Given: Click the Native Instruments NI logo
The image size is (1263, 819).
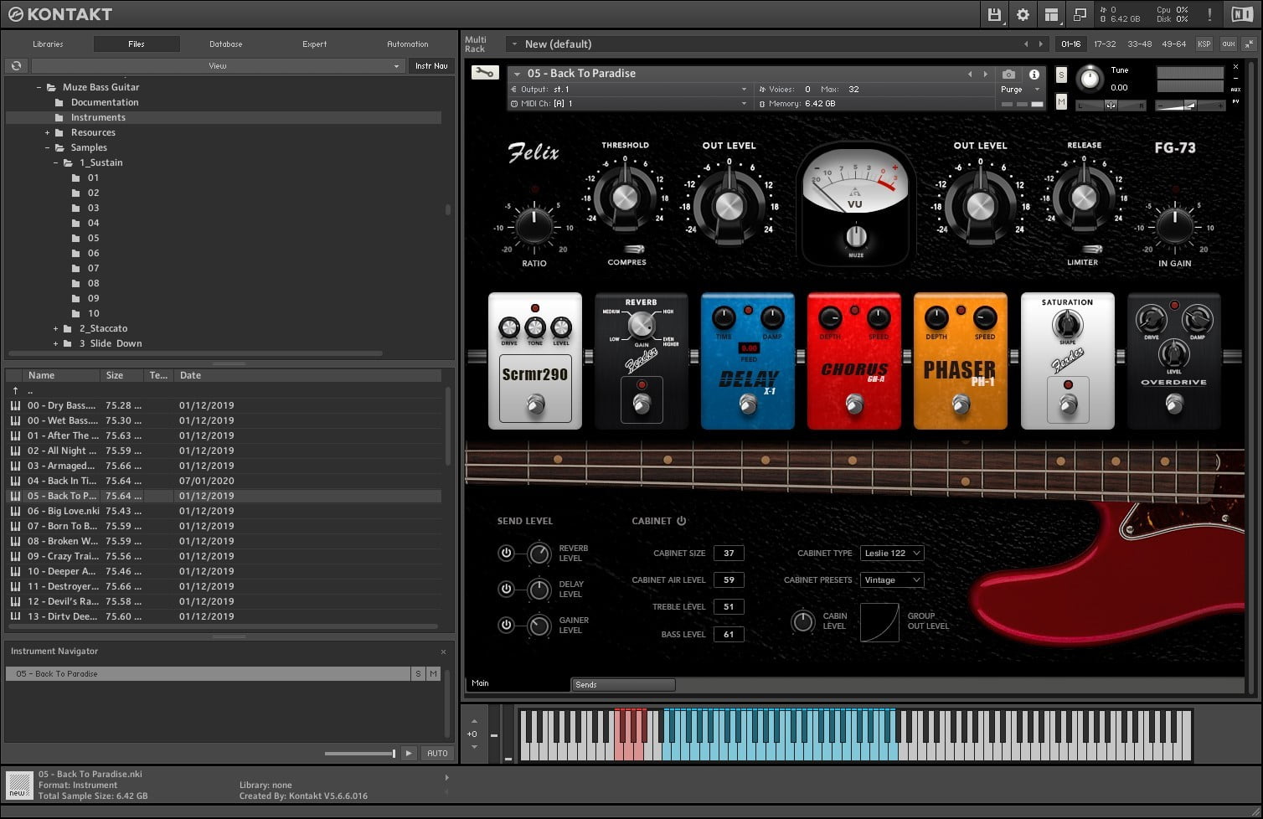Looking at the screenshot, I should pyautogui.click(x=1242, y=14).
